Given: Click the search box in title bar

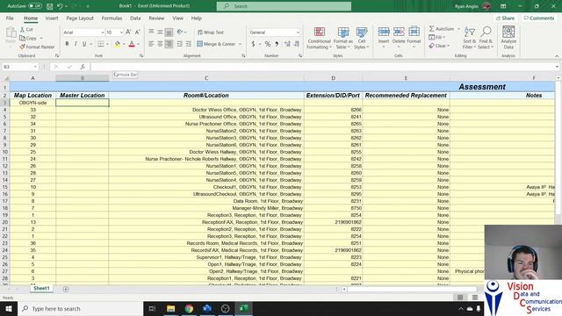Looking at the screenshot, I should point(284,6).
